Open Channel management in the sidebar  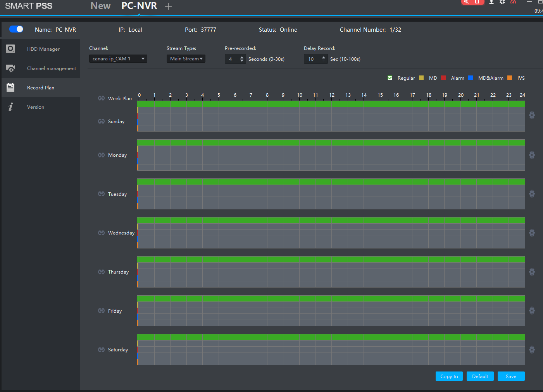coord(51,68)
